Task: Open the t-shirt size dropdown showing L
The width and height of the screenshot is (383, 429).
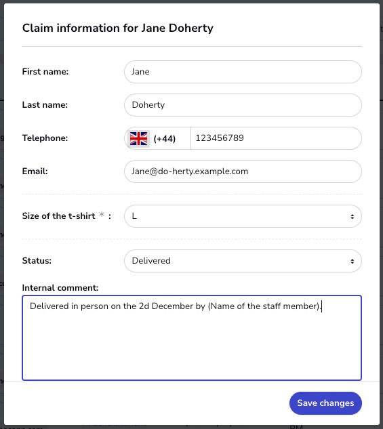Action: pos(243,216)
